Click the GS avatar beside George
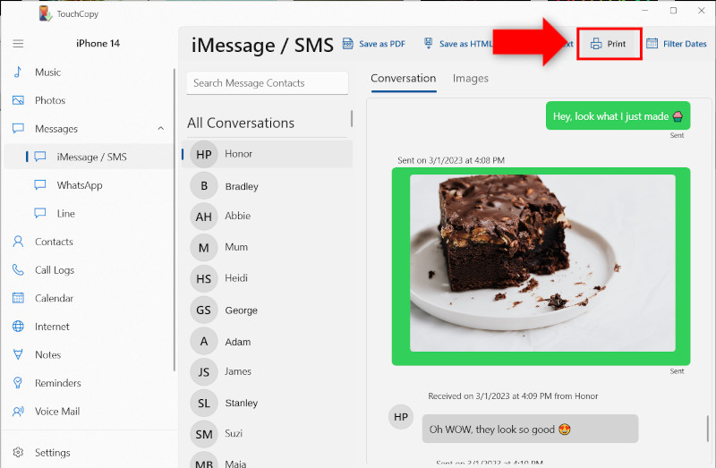Image resolution: width=716 pixels, height=468 pixels. (x=204, y=310)
